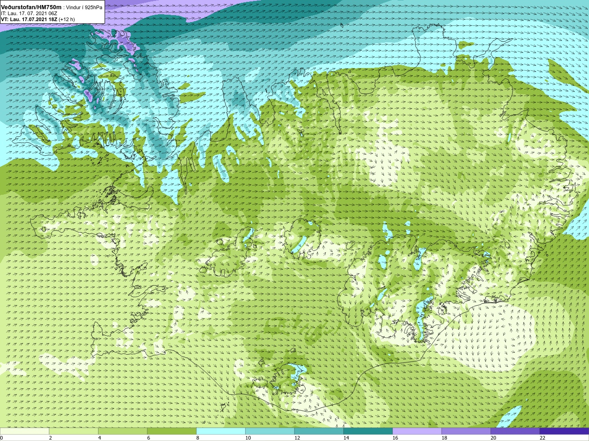
Task: Click the legend scale label '16'
Action: point(395,438)
